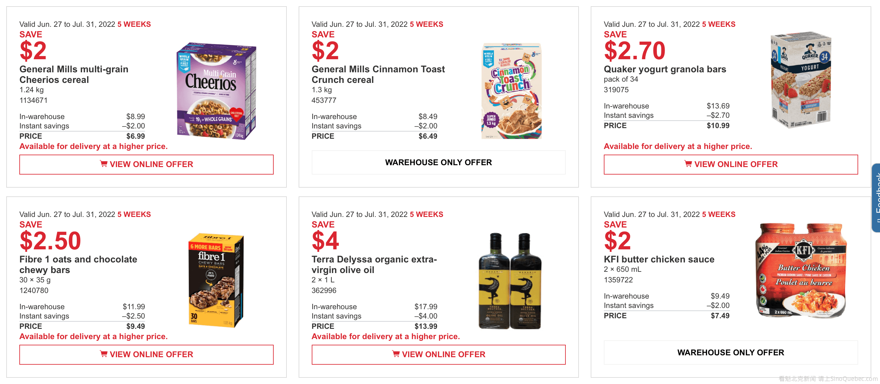Click the cart icon under Terra Delyssa olive oil
Screen dimensions: 880x384
click(396, 354)
